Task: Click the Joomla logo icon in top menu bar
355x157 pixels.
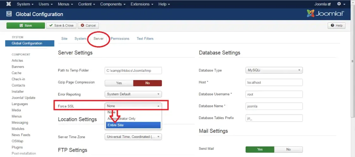Action: pyautogui.click(x=9, y=4)
